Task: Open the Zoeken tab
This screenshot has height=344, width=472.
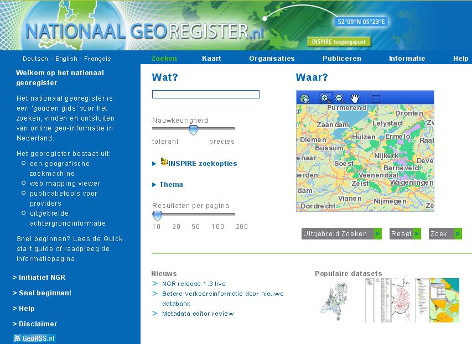Action: click(x=164, y=59)
